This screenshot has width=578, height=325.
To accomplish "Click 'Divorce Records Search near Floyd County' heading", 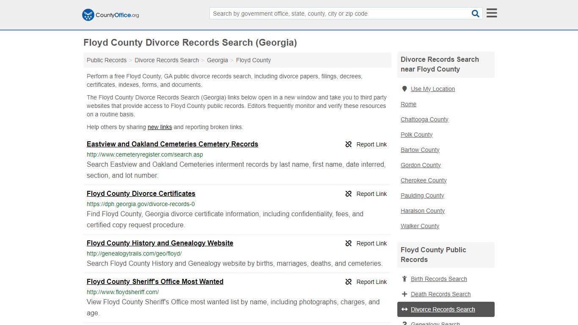I will (440, 64).
